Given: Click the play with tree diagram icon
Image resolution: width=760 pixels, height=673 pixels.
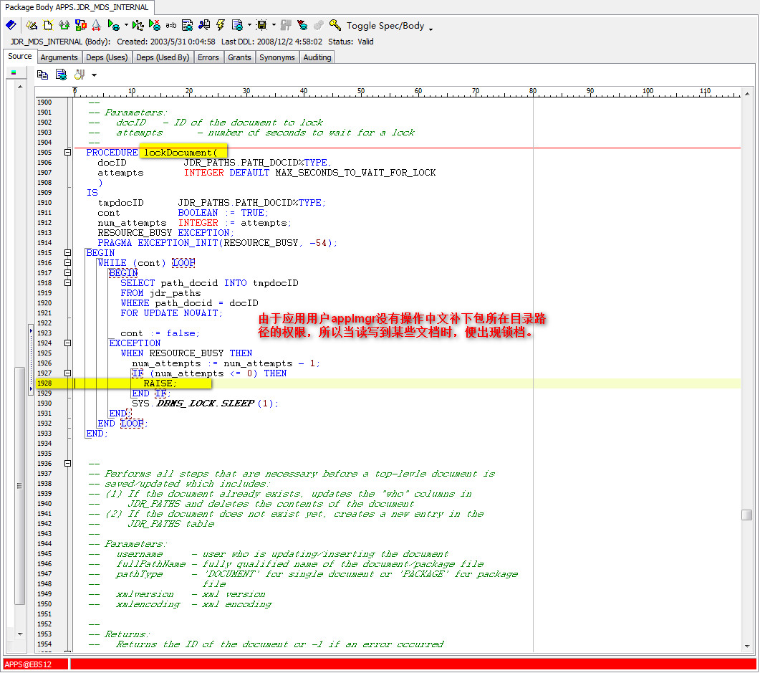Looking at the screenshot, I should (138, 25).
